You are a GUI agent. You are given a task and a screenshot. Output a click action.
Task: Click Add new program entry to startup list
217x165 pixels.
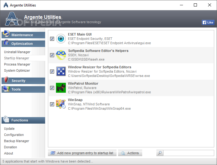(x=82, y=153)
